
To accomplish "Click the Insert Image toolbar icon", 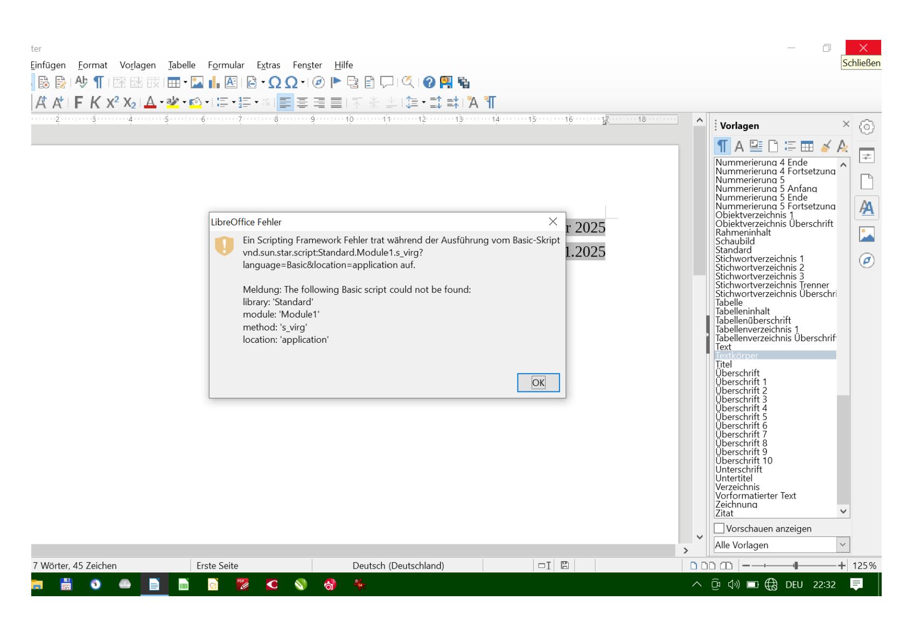I will (197, 82).
